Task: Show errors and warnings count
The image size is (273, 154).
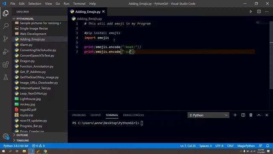Action: (38, 145)
